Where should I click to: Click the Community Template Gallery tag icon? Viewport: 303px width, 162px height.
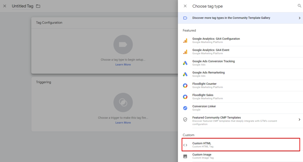coord(185,18)
